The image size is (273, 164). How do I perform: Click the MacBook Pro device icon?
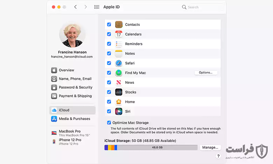tap(54, 133)
